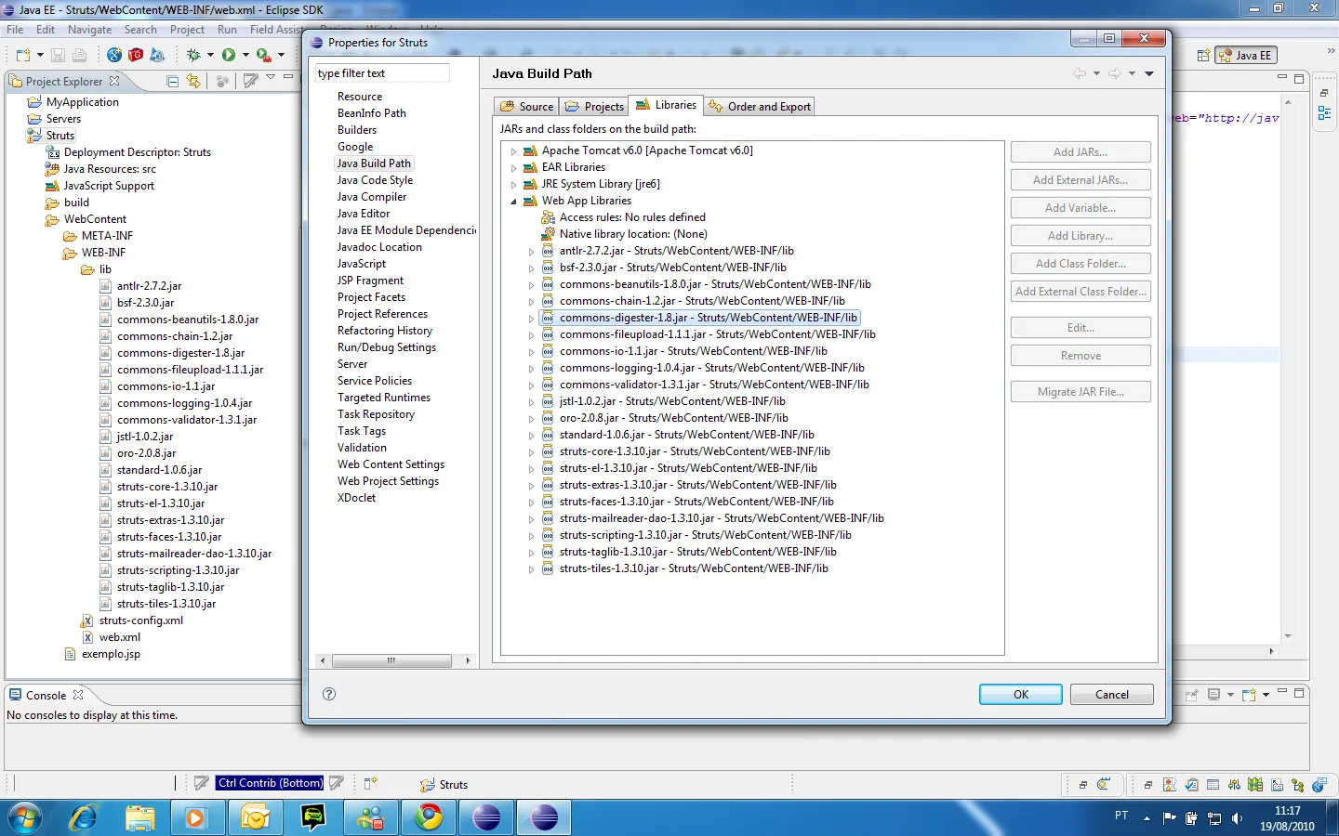Collapse the Web App Libraries node
The width and height of the screenshot is (1339, 836).
click(x=513, y=201)
